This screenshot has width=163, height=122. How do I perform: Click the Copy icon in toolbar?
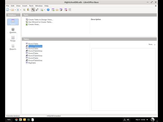(24, 10)
